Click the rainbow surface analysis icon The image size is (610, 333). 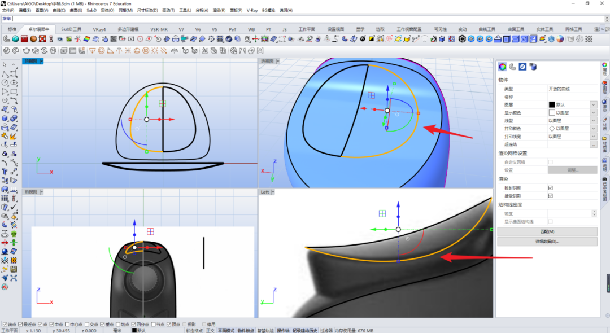tap(87, 39)
